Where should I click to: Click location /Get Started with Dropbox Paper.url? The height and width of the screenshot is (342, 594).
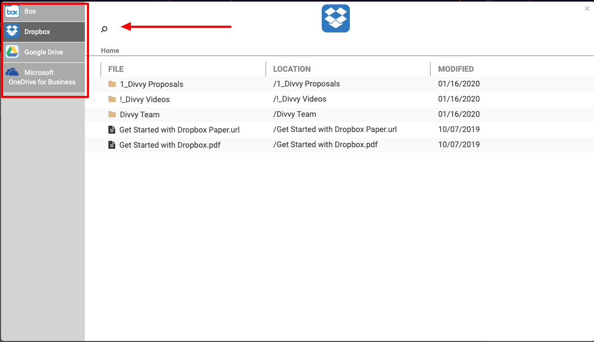[x=335, y=129]
